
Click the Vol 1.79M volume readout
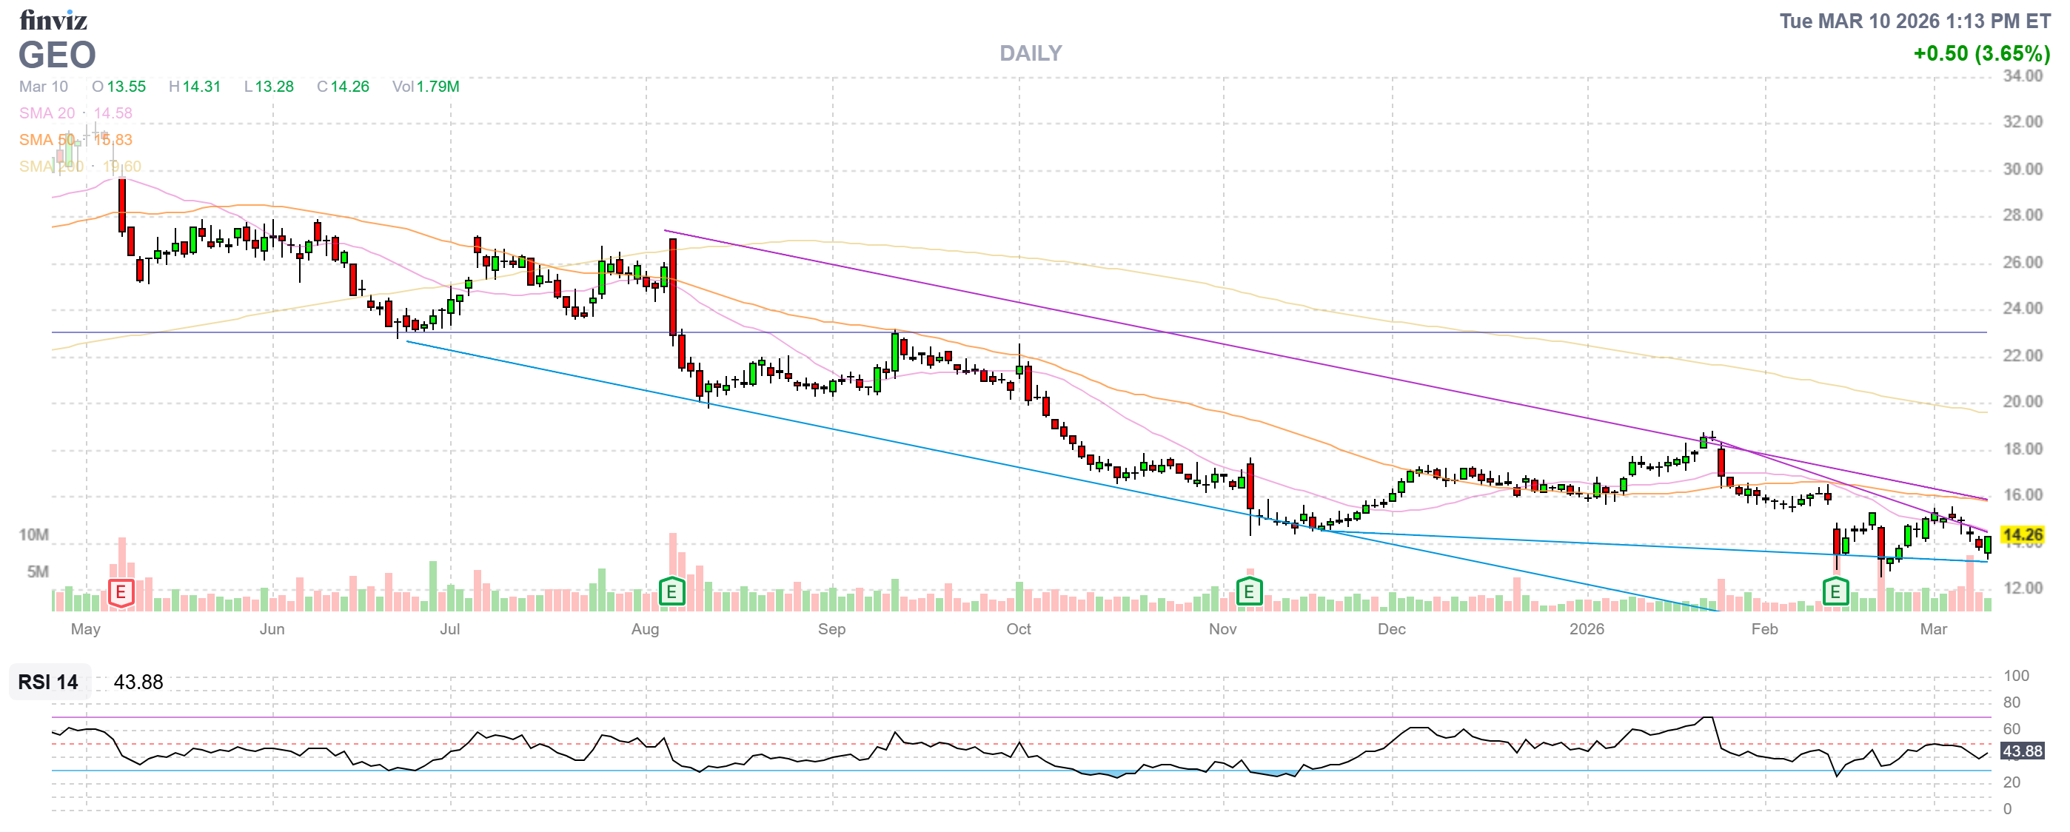click(x=425, y=87)
